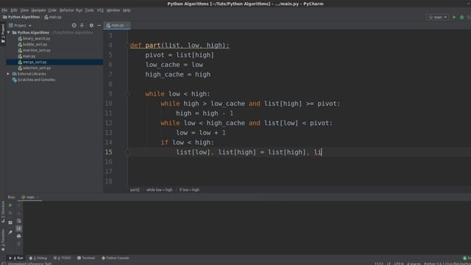
Task: Open the Debug tool window button
Action: click(38, 258)
